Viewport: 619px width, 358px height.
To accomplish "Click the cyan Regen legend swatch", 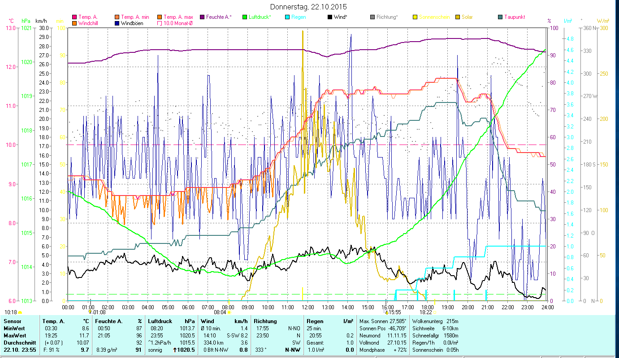I will click(287, 17).
